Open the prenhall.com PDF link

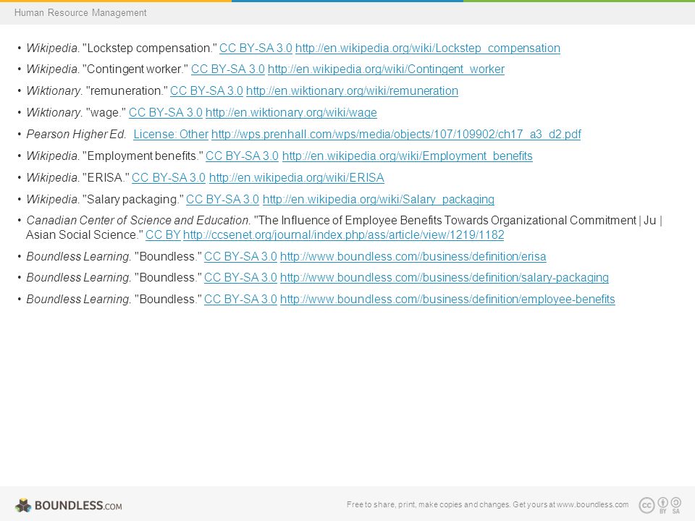tap(396, 135)
